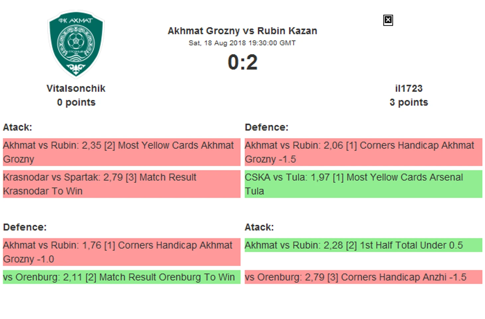
Task: Click the right Defence section heading
Action: pos(266,127)
